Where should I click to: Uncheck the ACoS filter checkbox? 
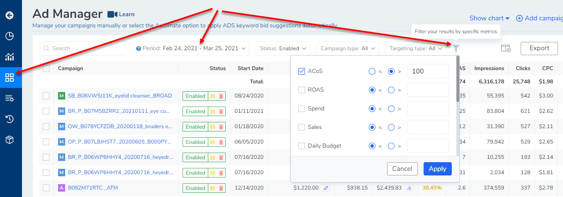click(302, 71)
